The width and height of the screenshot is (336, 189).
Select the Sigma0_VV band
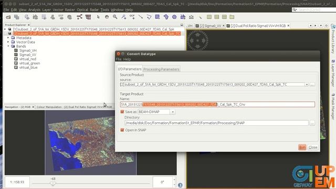[x=28, y=55]
